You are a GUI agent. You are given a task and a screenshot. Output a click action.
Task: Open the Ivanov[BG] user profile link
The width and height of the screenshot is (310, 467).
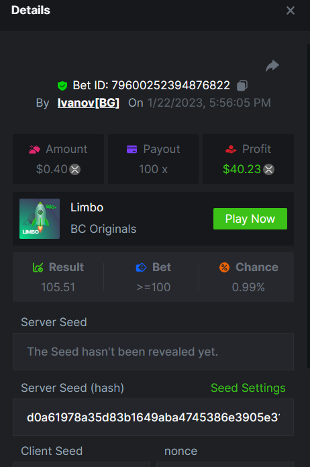89,103
